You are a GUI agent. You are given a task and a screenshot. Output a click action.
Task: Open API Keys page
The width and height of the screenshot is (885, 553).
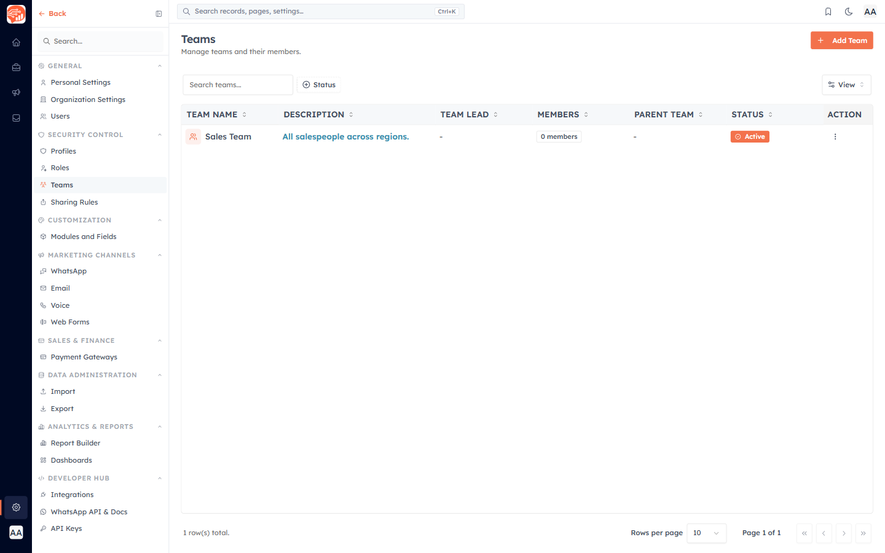coord(100,528)
